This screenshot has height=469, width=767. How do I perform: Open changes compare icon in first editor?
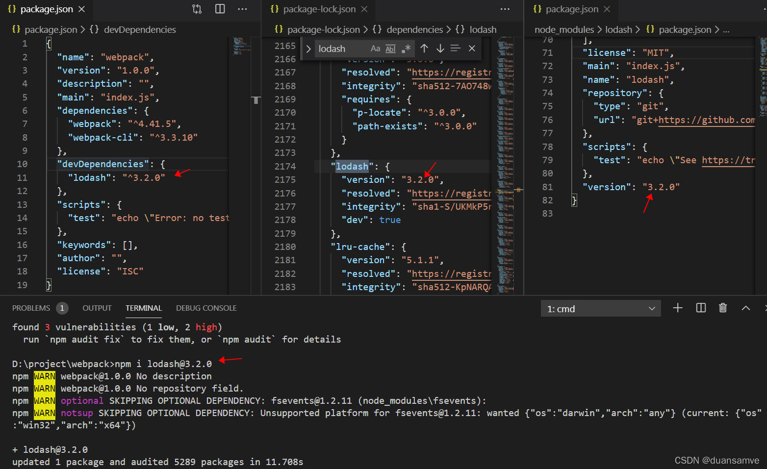pyautogui.click(x=197, y=9)
